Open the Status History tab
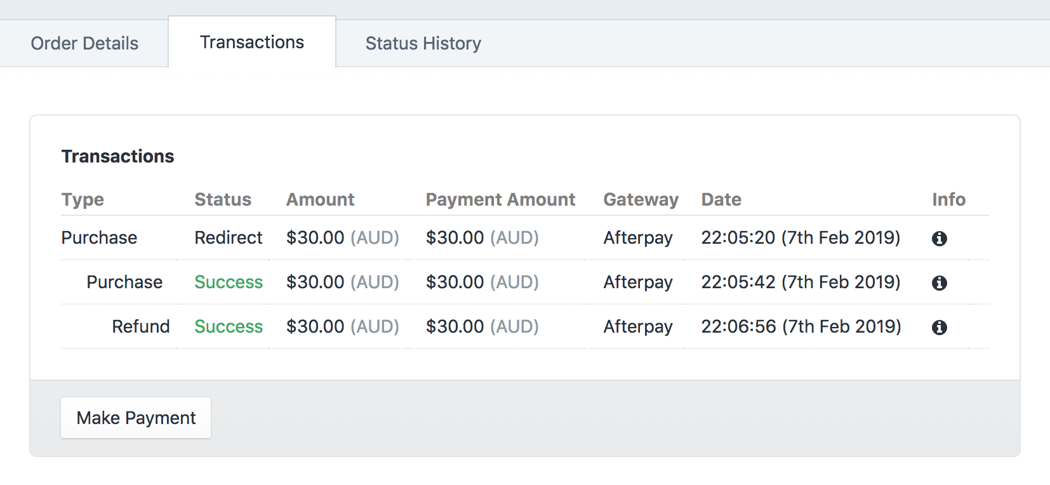The image size is (1050, 485). click(423, 43)
